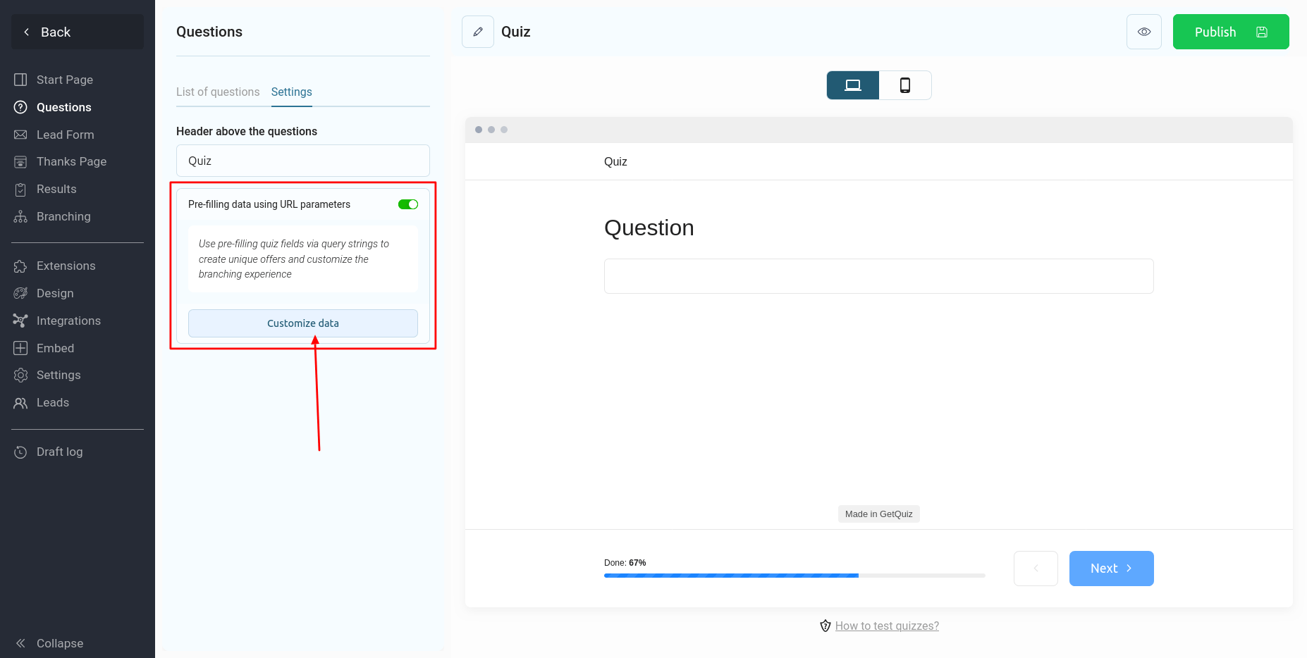The image size is (1307, 658).
Task: Click the Question answer text field
Action: pyautogui.click(x=879, y=276)
